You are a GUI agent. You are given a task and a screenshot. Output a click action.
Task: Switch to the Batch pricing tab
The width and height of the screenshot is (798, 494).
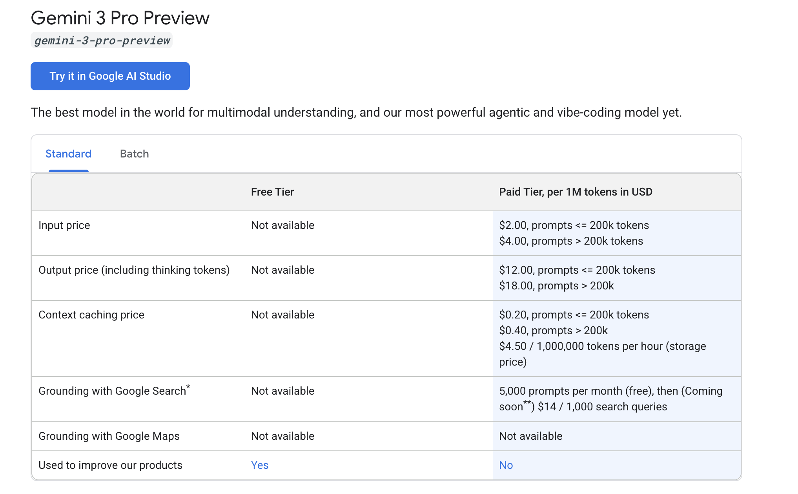click(x=134, y=154)
